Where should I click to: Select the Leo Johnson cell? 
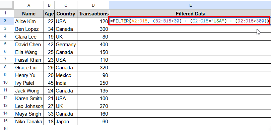tap(29, 106)
